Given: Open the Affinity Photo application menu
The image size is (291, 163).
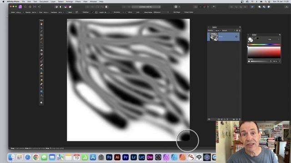Looking at the screenshot, I should [x=13, y=1].
